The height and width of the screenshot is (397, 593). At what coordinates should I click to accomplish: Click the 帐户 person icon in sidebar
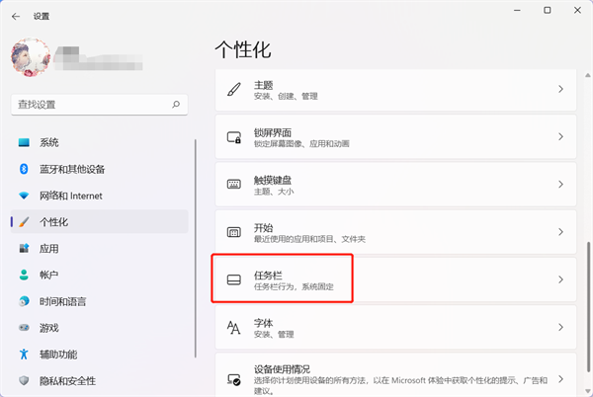tap(24, 275)
